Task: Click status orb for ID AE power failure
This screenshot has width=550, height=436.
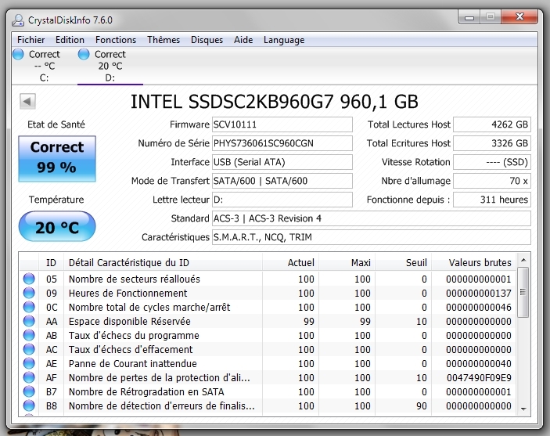Action: click(29, 363)
